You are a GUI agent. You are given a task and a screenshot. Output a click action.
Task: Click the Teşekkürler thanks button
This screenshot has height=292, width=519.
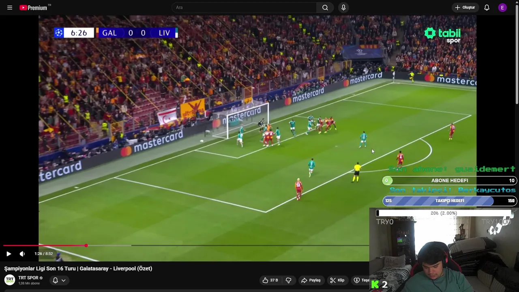click(x=361, y=280)
